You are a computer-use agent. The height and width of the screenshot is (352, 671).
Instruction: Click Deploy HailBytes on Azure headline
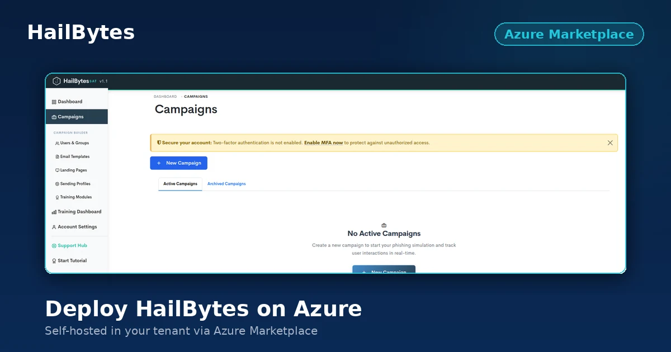click(x=204, y=309)
